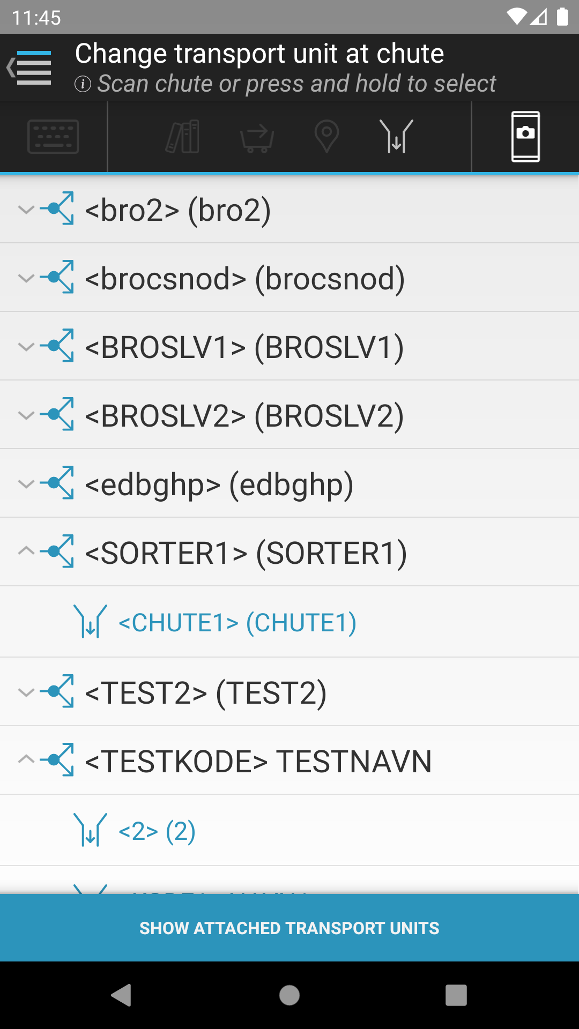Tap the Android home button
The width and height of the screenshot is (579, 1029).
pos(289,995)
